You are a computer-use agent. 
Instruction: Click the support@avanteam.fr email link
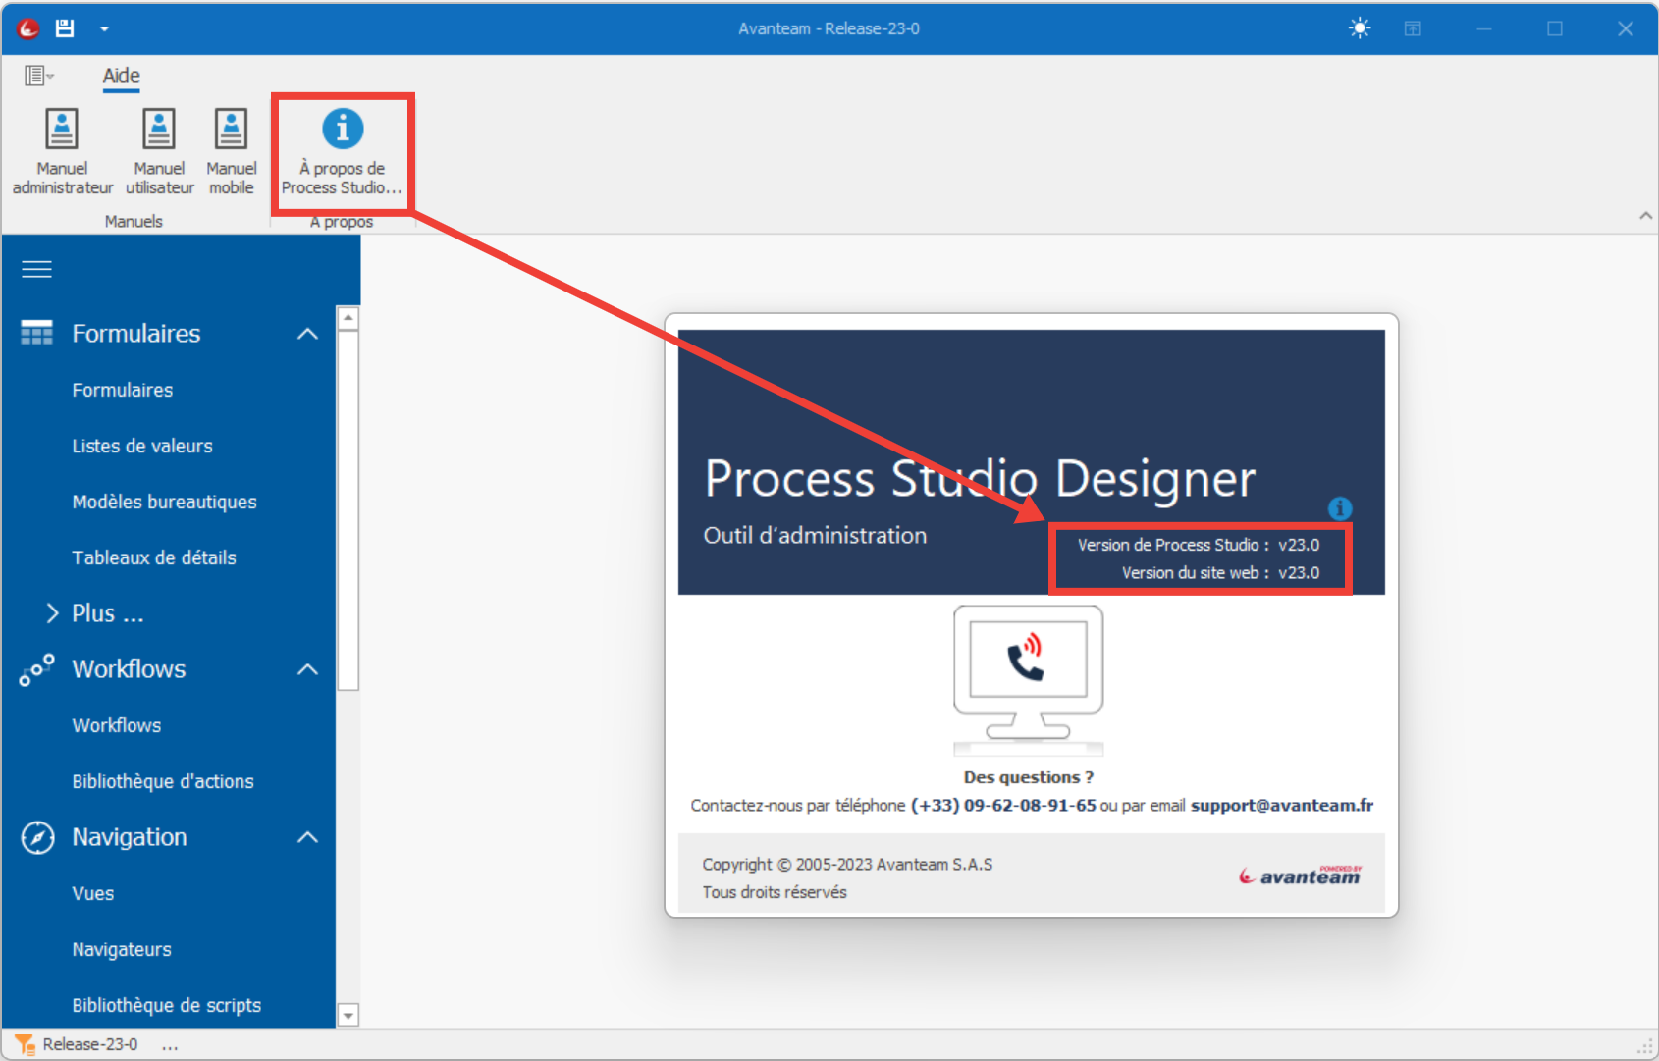point(1281,805)
